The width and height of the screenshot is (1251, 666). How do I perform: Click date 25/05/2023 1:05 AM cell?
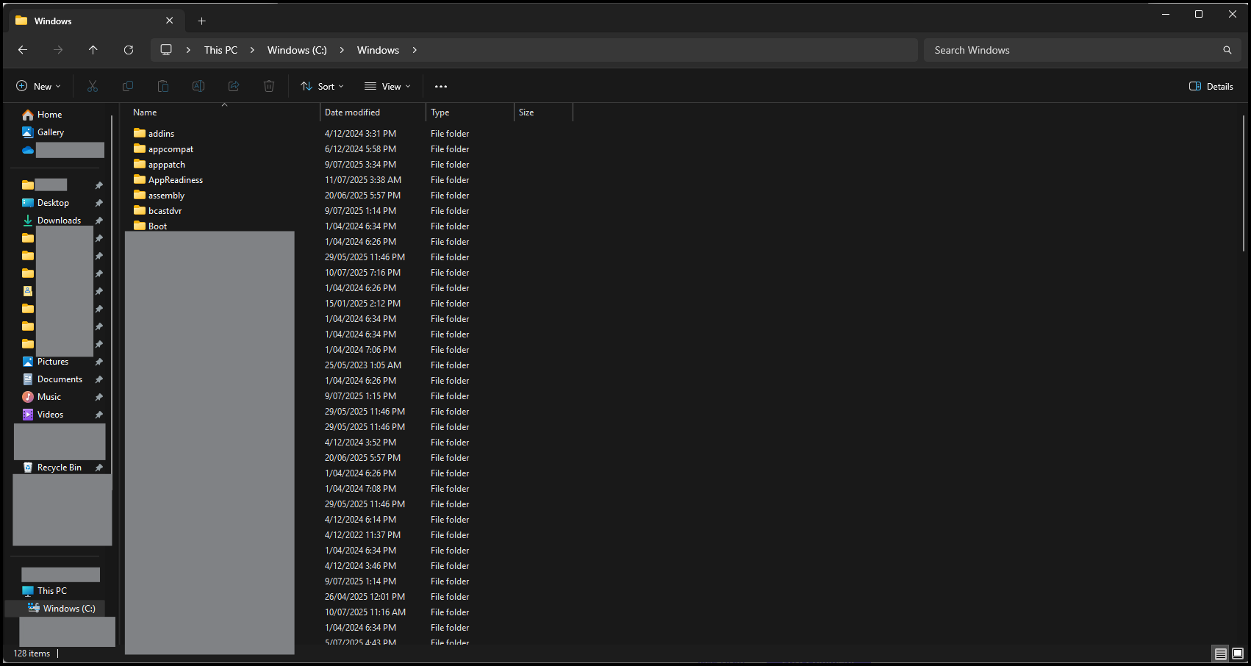(363, 365)
